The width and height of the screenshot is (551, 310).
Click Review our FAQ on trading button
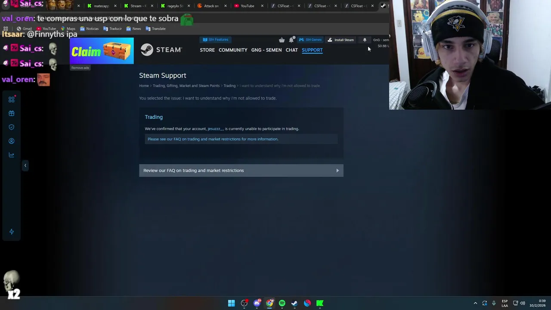241,170
